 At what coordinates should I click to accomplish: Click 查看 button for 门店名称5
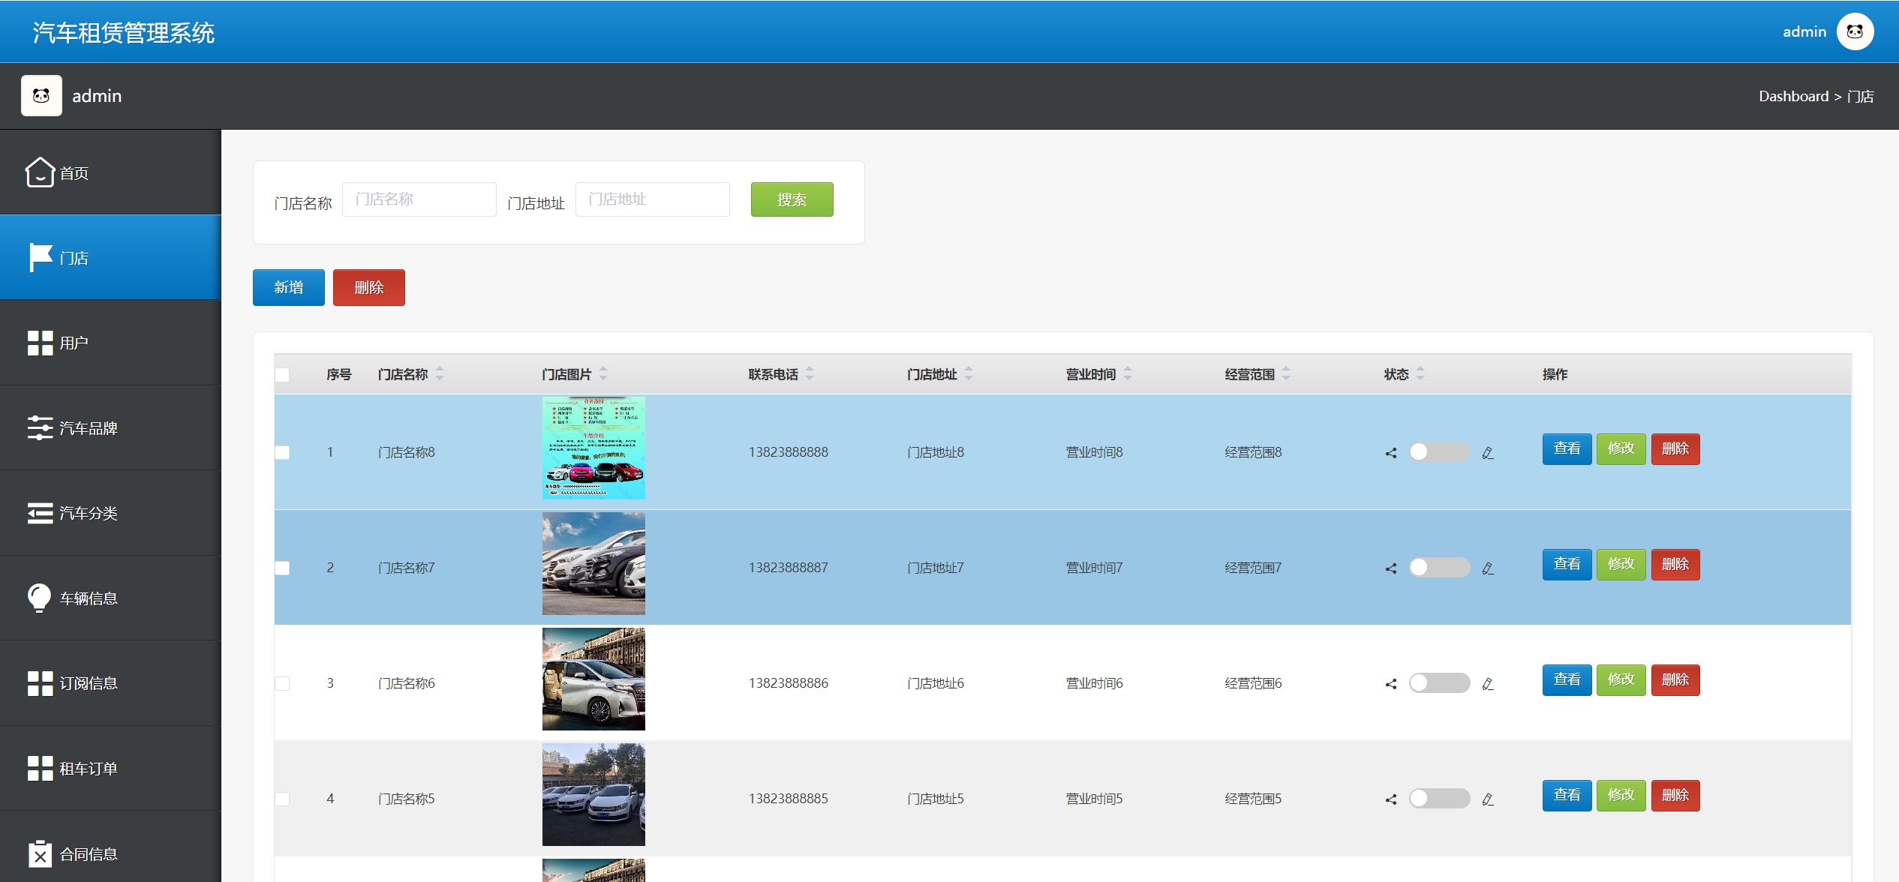coord(1567,796)
